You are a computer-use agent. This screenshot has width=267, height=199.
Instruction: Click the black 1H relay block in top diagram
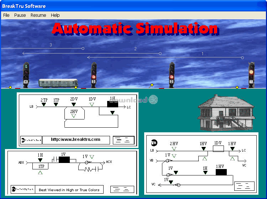(x=112, y=104)
